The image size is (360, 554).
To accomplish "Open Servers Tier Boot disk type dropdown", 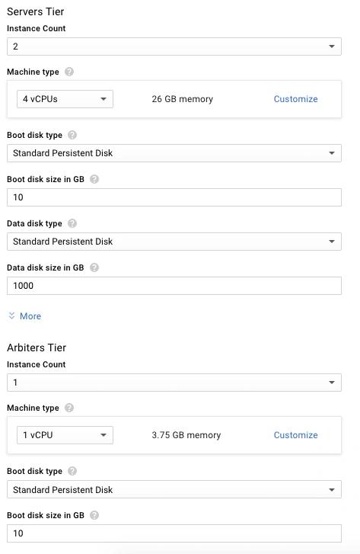I will [174, 153].
